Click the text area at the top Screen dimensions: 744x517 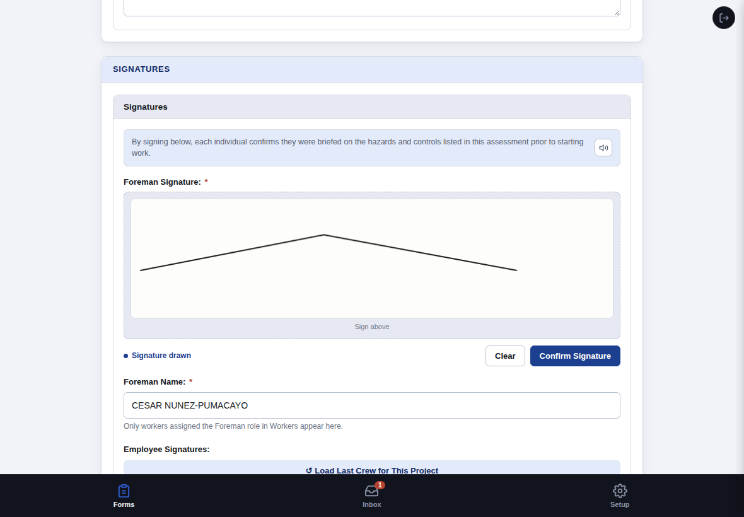[372, 8]
